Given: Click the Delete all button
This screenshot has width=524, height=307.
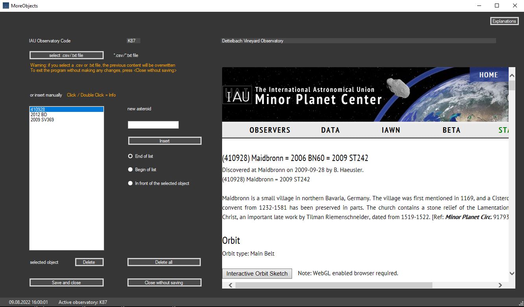Looking at the screenshot, I should (x=164, y=262).
